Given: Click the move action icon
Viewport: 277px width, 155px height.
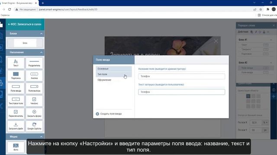Looking at the screenshot, I should [260, 32].
